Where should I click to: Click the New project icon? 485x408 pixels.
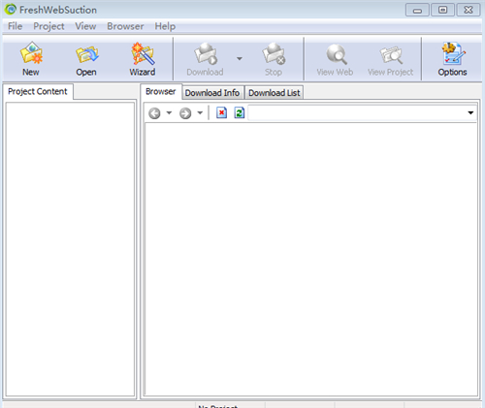(x=31, y=53)
